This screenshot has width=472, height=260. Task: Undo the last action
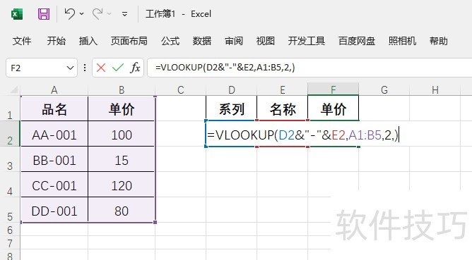pyautogui.click(x=69, y=14)
